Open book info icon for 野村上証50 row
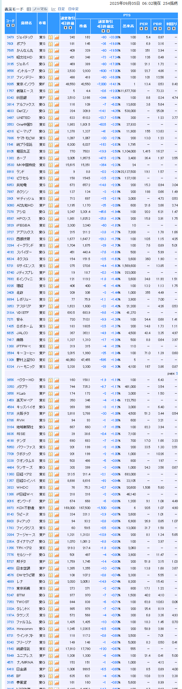The height and width of the screenshot is (689, 182). (x=50, y=360)
